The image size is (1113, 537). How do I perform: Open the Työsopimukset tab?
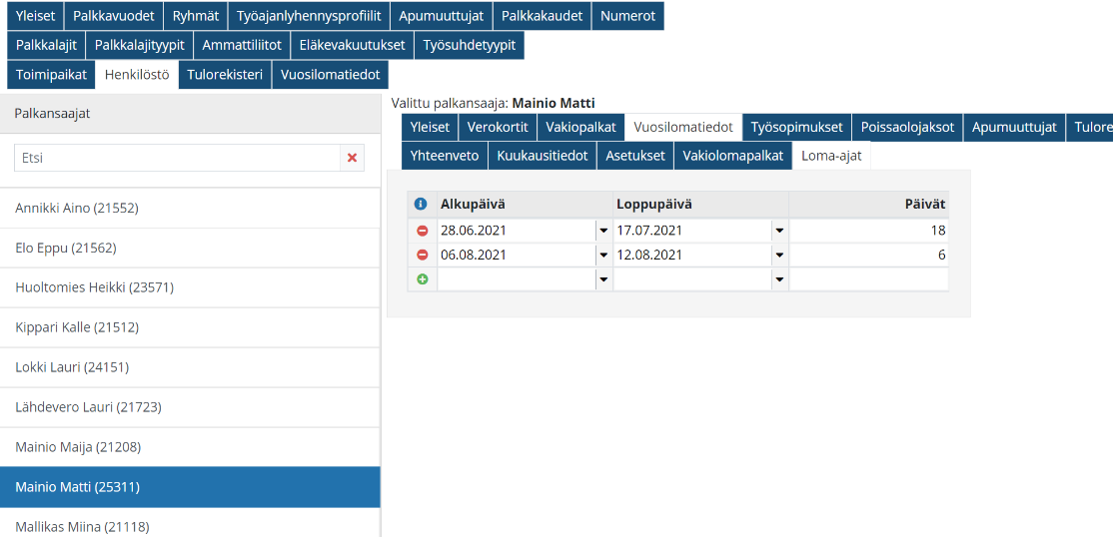point(797,127)
